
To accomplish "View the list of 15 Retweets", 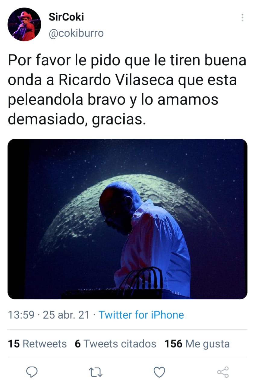I will (37, 344).
